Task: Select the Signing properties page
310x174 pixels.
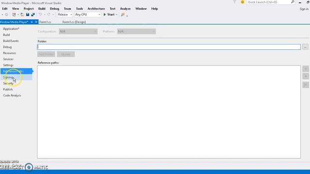Action: pos(16,77)
